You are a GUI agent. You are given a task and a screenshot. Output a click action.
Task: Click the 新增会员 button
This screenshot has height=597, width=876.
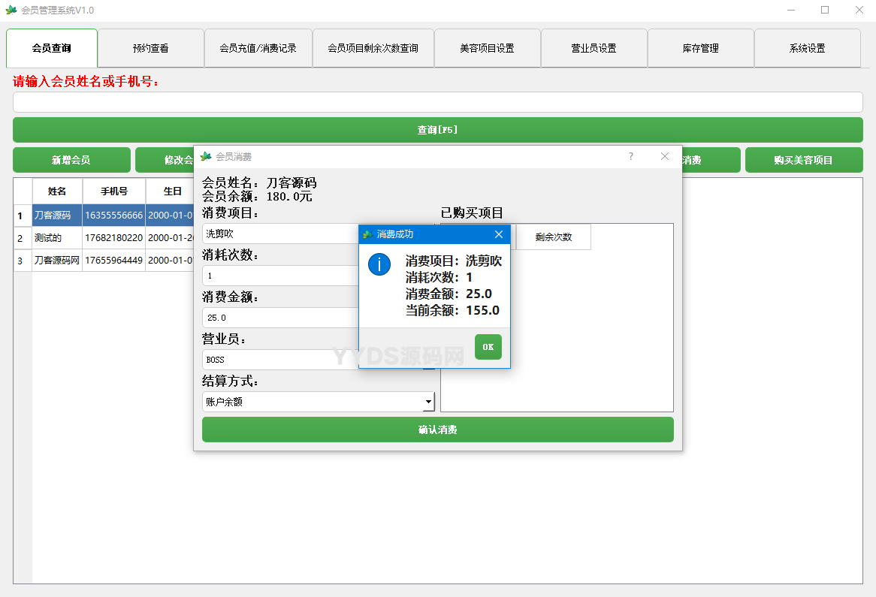point(71,160)
